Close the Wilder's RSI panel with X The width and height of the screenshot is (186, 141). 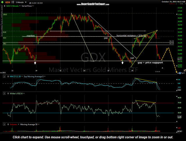[x=4, y=94]
